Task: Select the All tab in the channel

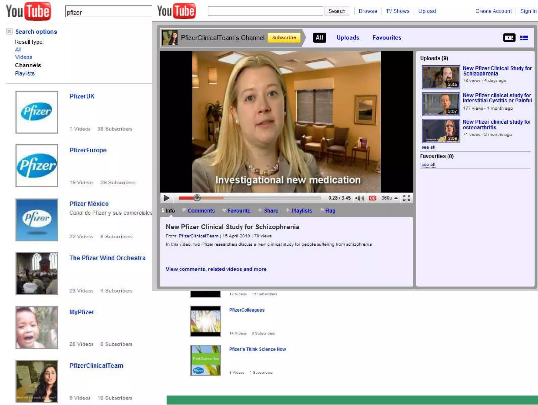Action: (319, 38)
